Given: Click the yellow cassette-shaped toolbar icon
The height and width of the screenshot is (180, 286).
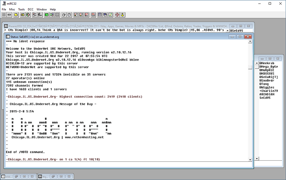Looking at the screenshot, I should coord(23,15).
